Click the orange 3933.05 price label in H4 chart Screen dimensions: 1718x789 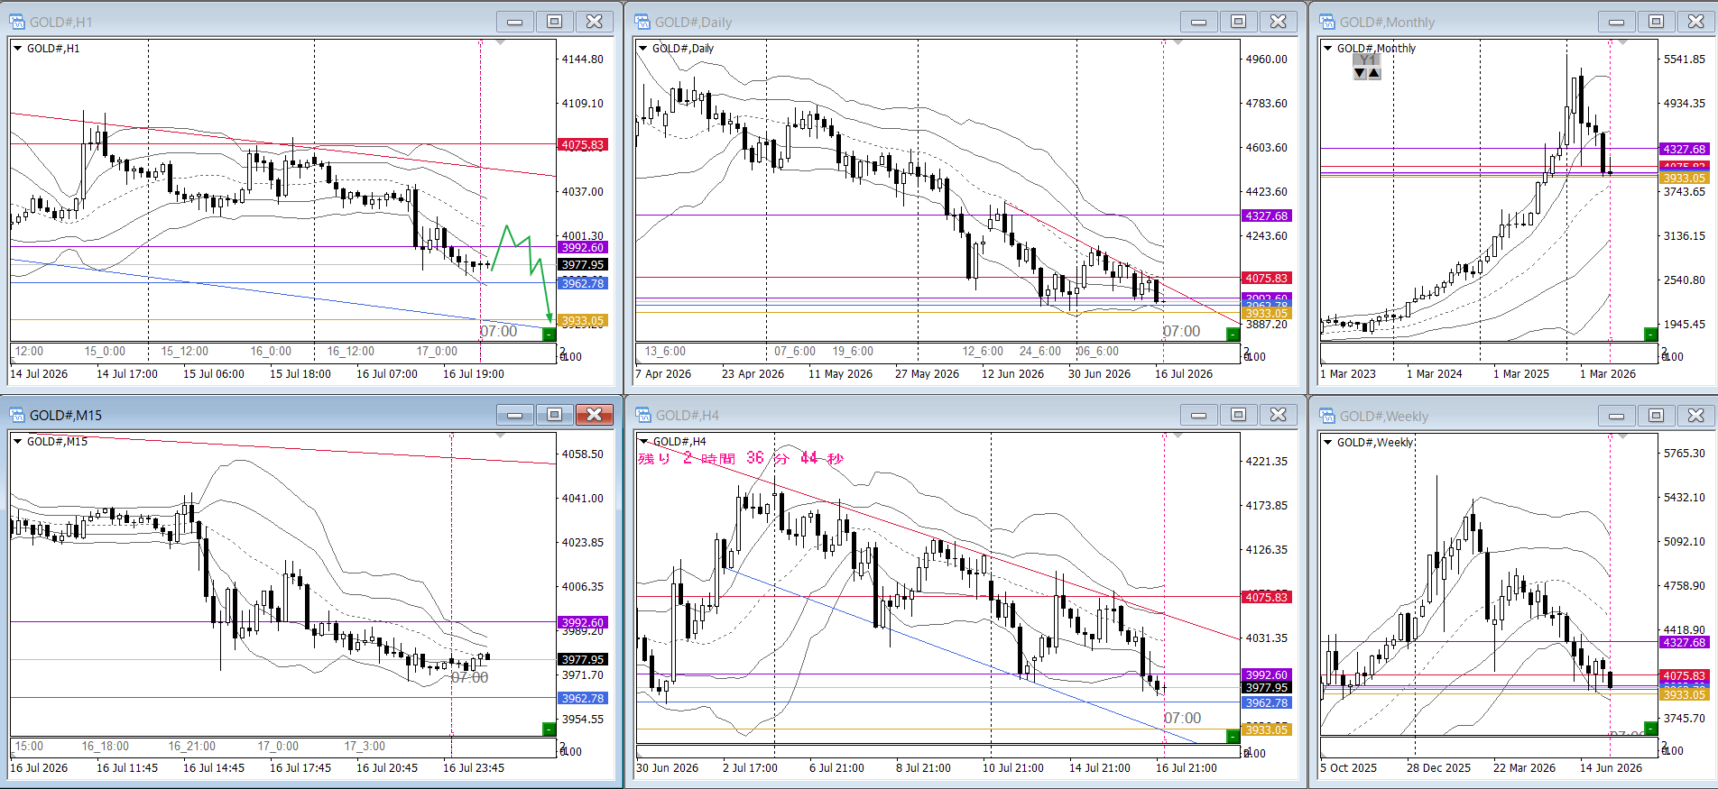(x=1267, y=730)
